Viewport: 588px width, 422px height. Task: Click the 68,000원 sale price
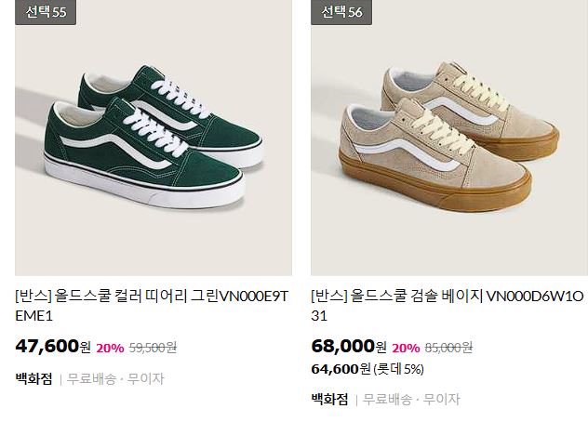349,346
